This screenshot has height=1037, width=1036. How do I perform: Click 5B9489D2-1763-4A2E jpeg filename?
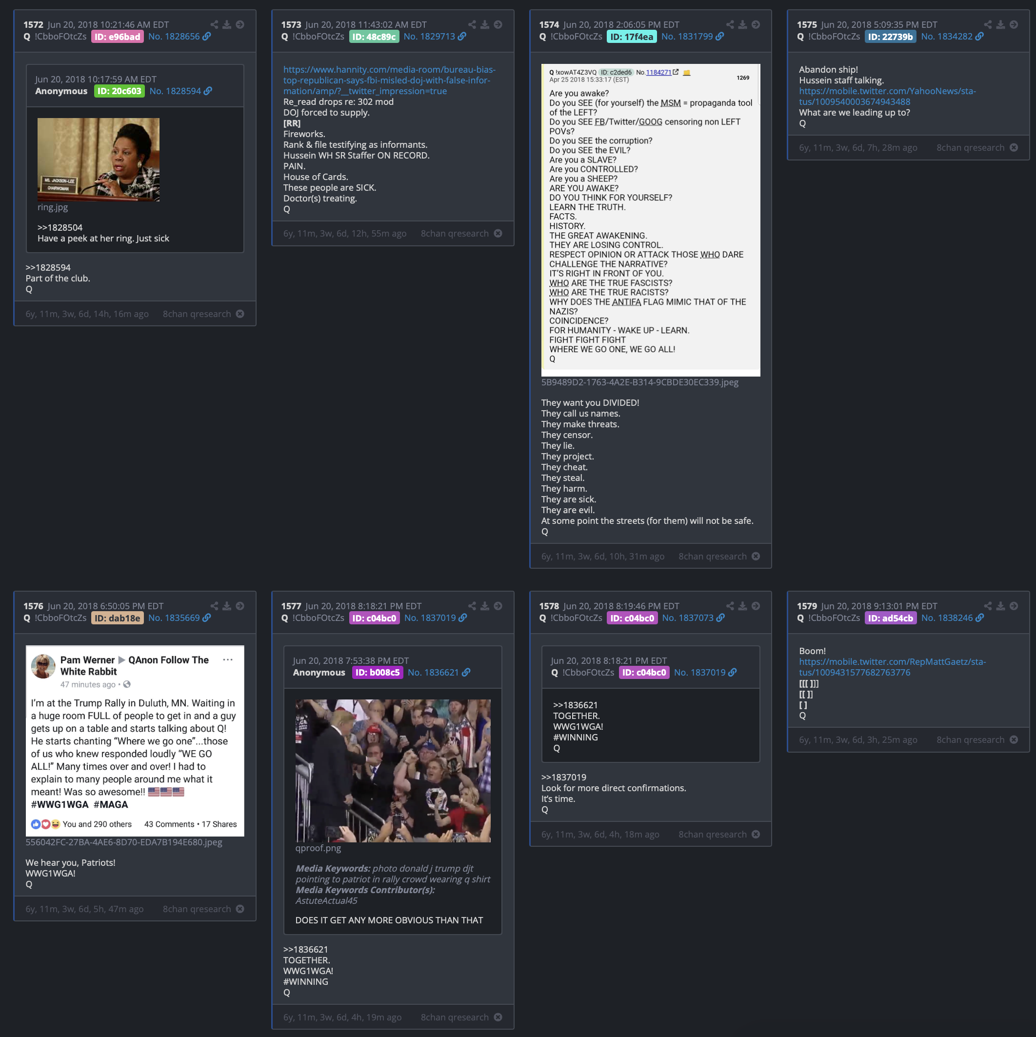[x=639, y=382]
